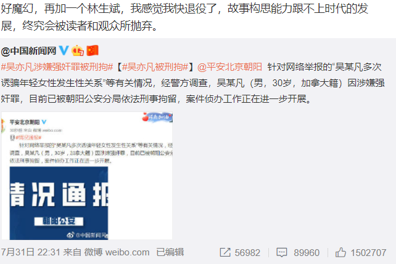Screen dimensions: 396x264
Task: Select the repost count 56982
Action: point(247,253)
